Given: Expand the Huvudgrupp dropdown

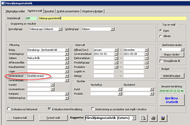Looking at the screenshot, I should pyautogui.click(x=60, y=29).
